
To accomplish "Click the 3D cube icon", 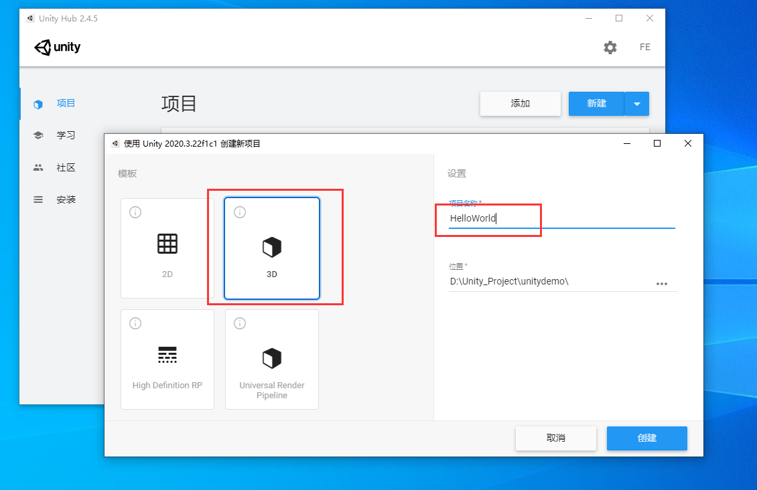I will 272,247.
